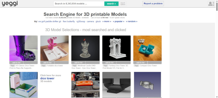Open 'Compact Dice Tower' title text
This screenshot has height=98, width=218.
coord(148,66)
